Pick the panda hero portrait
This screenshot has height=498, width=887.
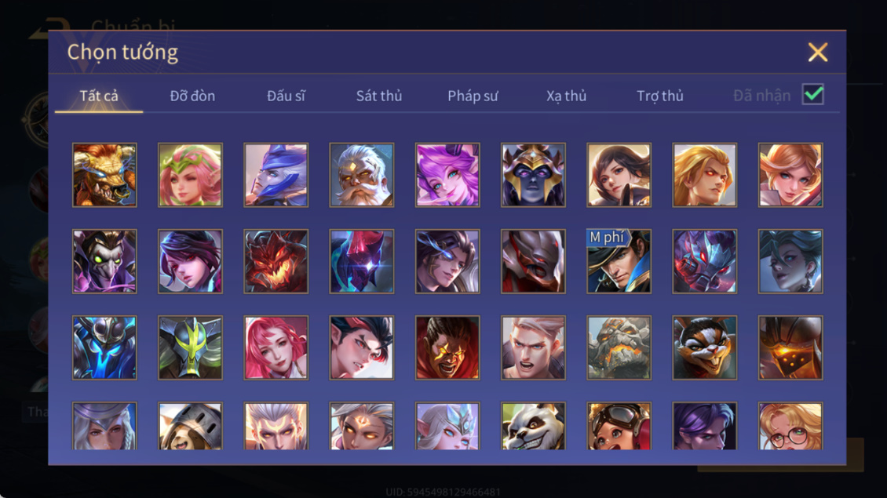(533, 426)
